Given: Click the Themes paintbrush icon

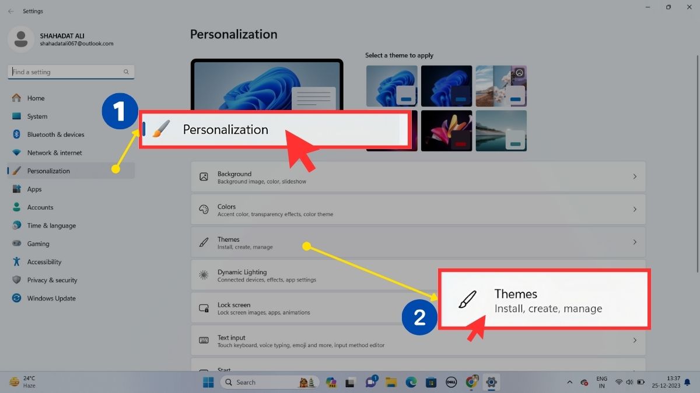Looking at the screenshot, I should pos(204,242).
